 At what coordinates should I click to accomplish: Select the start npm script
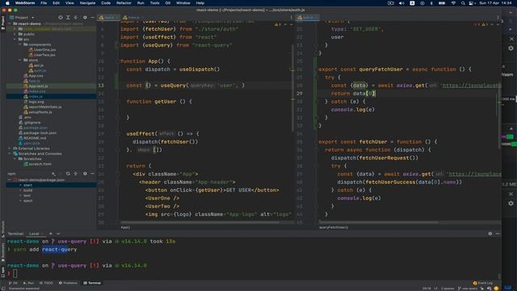tap(27, 185)
